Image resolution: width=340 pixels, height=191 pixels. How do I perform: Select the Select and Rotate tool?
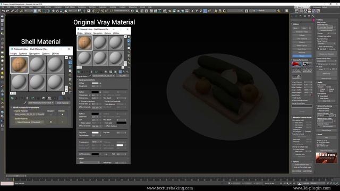57,11
